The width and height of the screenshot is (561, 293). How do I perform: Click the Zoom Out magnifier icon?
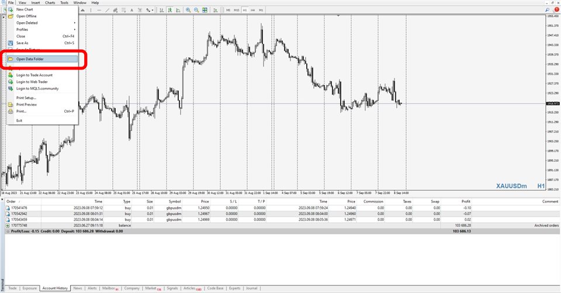[x=196, y=10]
